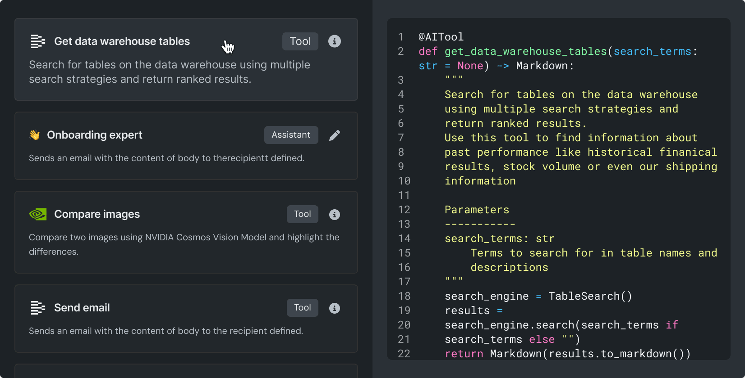Click the Get data warehouse tables list icon
Viewport: 745px width, 378px height.
click(x=38, y=41)
